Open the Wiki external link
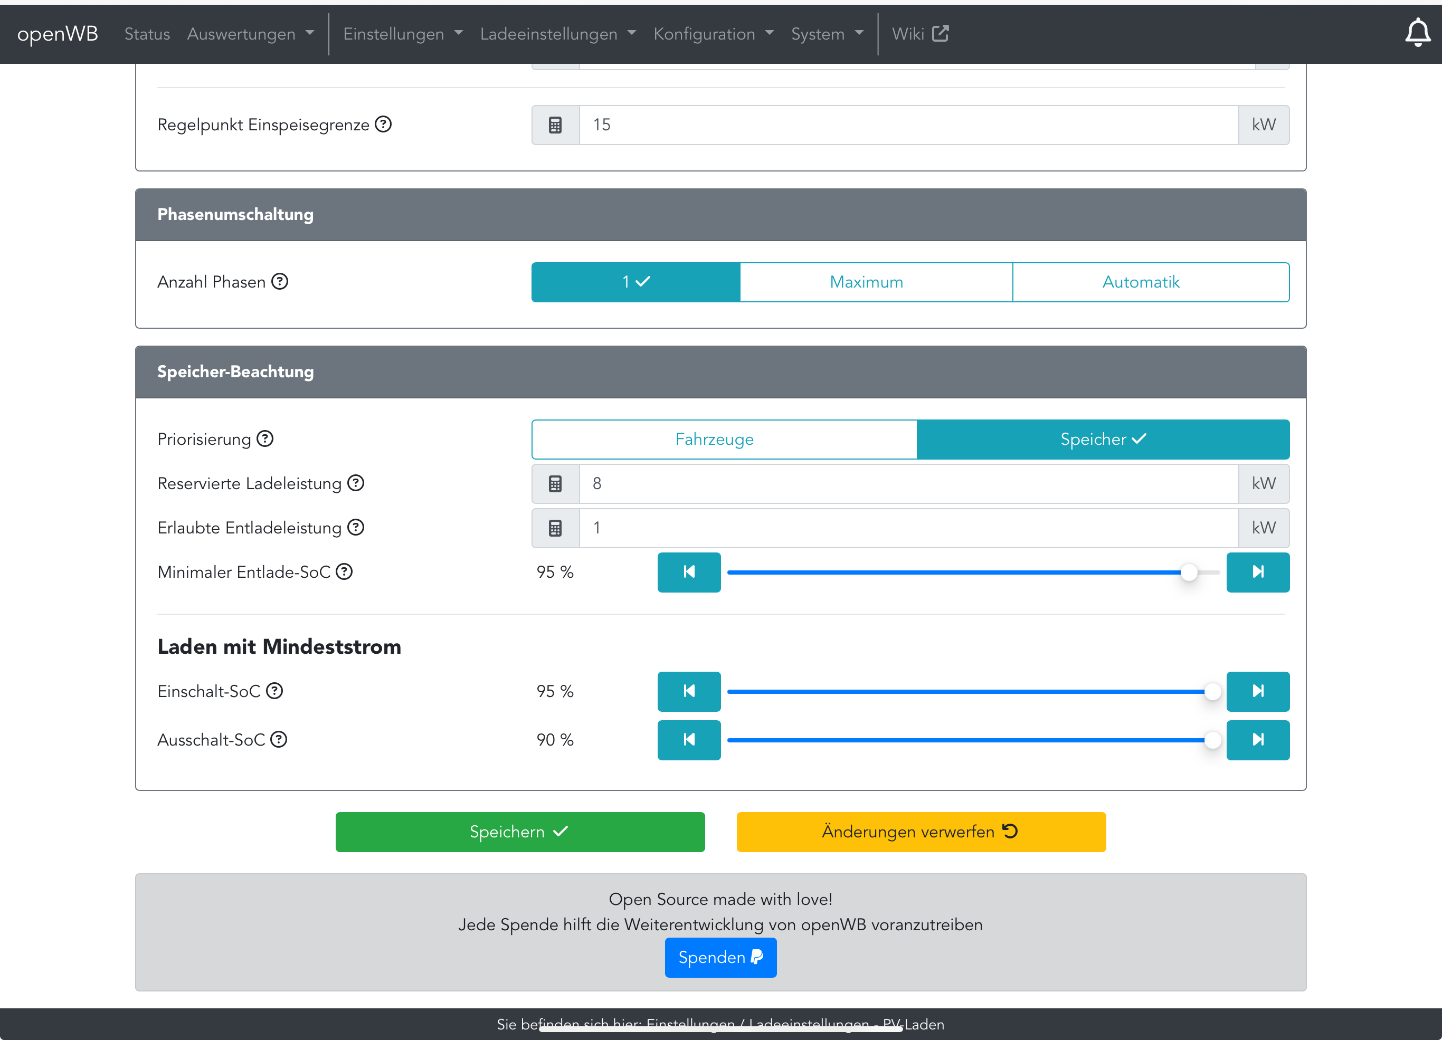1442x1040 pixels. [x=919, y=34]
